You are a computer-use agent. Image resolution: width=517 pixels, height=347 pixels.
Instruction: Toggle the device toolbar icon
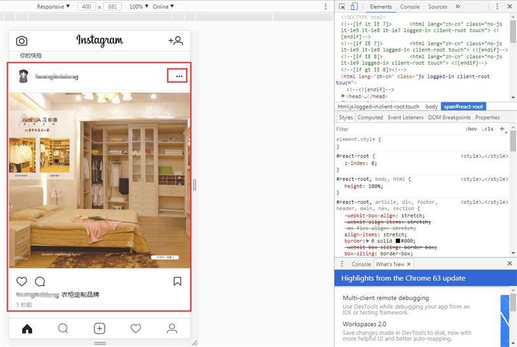tap(354, 7)
